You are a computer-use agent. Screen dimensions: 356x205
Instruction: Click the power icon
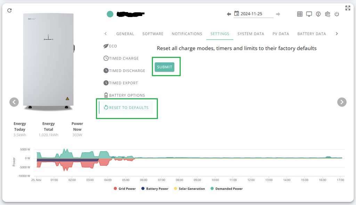pos(337,14)
